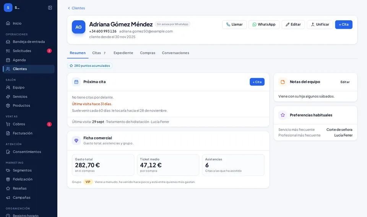Go back via the Clientes breadcrumb link
The height and width of the screenshot is (217, 367).
pos(76,8)
